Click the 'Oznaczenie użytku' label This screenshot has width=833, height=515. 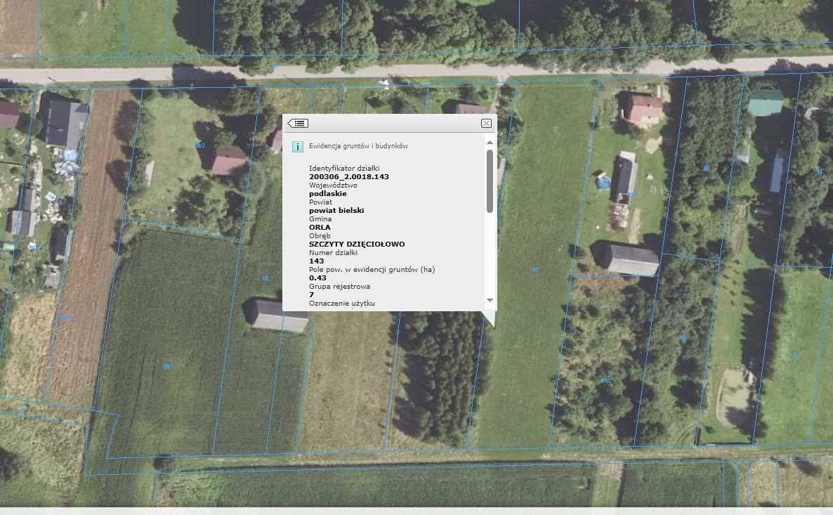342,304
